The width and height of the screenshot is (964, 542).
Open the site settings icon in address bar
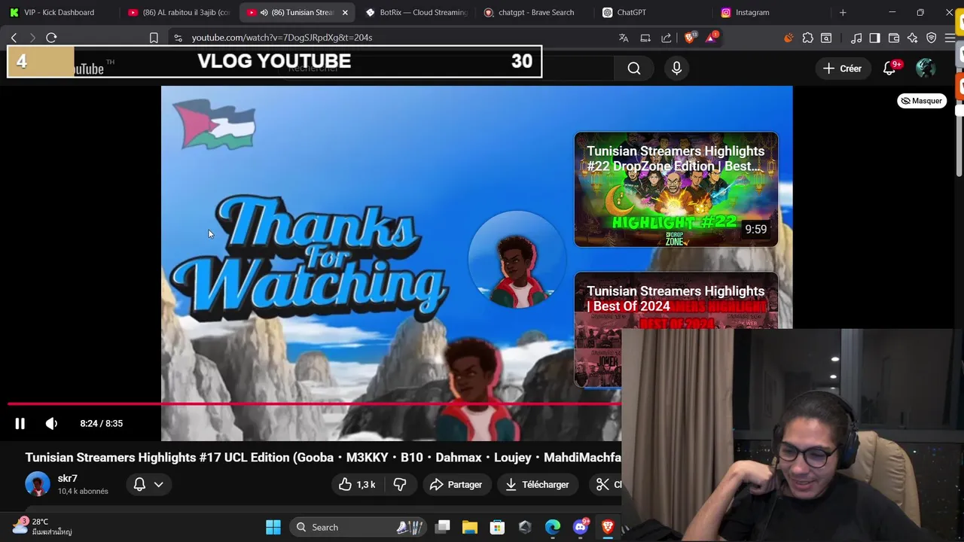tap(178, 38)
